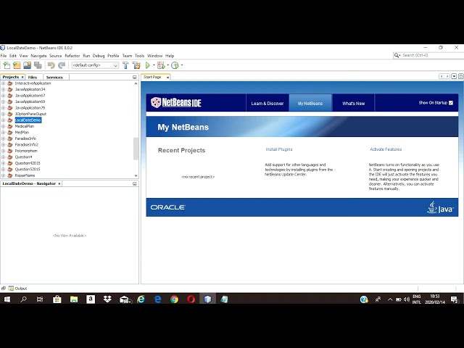Click the Save All toolbar icon
The width and height of the screenshot is (464, 348).
38,65
